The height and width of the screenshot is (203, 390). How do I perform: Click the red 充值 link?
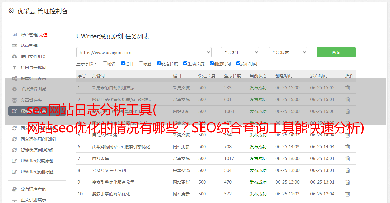pos(43,35)
